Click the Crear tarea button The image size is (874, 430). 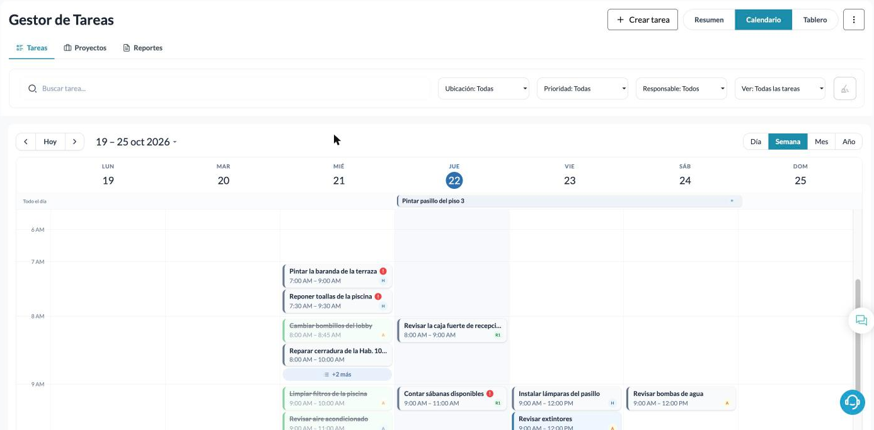click(x=642, y=20)
